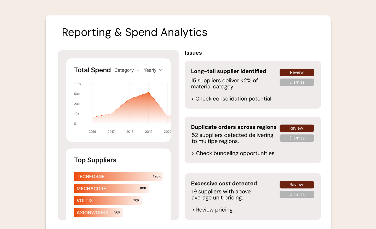Image resolution: width=376 pixels, height=229 pixels.
Task: Review the Long-tail supplier identified issue
Action: [296, 72]
